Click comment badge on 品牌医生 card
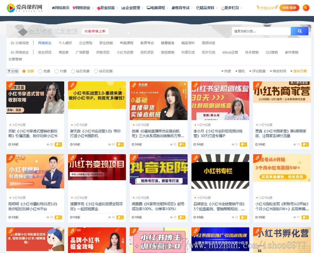This screenshot has height=253, width=314. [244, 217]
